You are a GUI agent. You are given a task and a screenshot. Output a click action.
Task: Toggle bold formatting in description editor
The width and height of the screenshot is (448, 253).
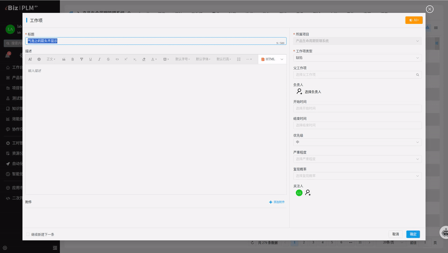coord(73,59)
